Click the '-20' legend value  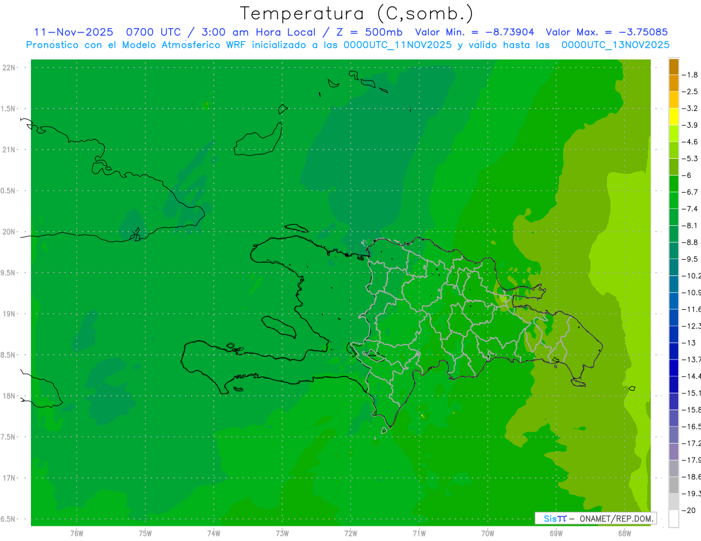coord(689,511)
